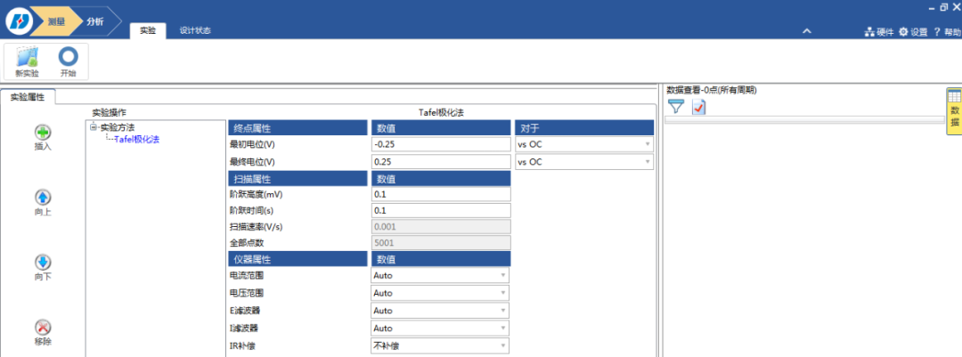The height and width of the screenshot is (357, 962).
Task: Click the 仪器属性 section header
Action: tap(298, 259)
